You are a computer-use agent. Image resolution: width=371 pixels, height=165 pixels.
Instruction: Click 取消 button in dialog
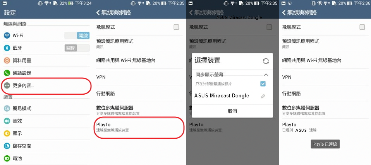pos(232,111)
